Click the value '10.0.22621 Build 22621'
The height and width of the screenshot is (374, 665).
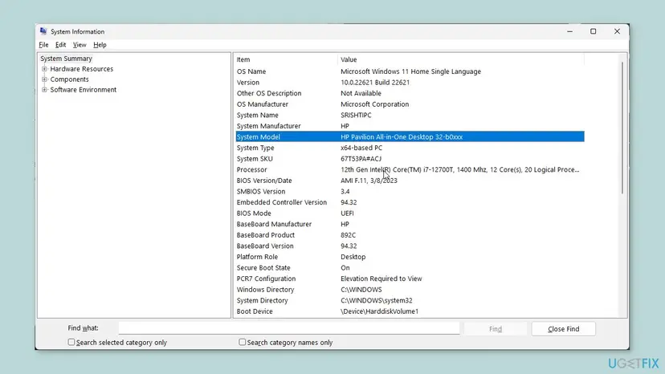pyautogui.click(x=375, y=82)
